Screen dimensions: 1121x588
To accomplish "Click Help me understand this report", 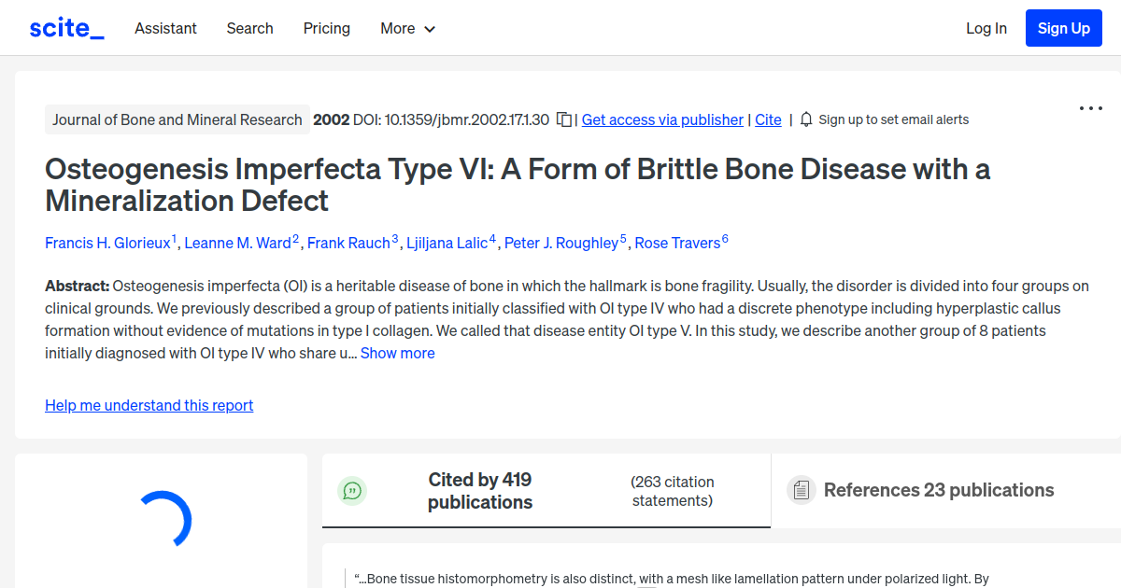I will (x=149, y=405).
